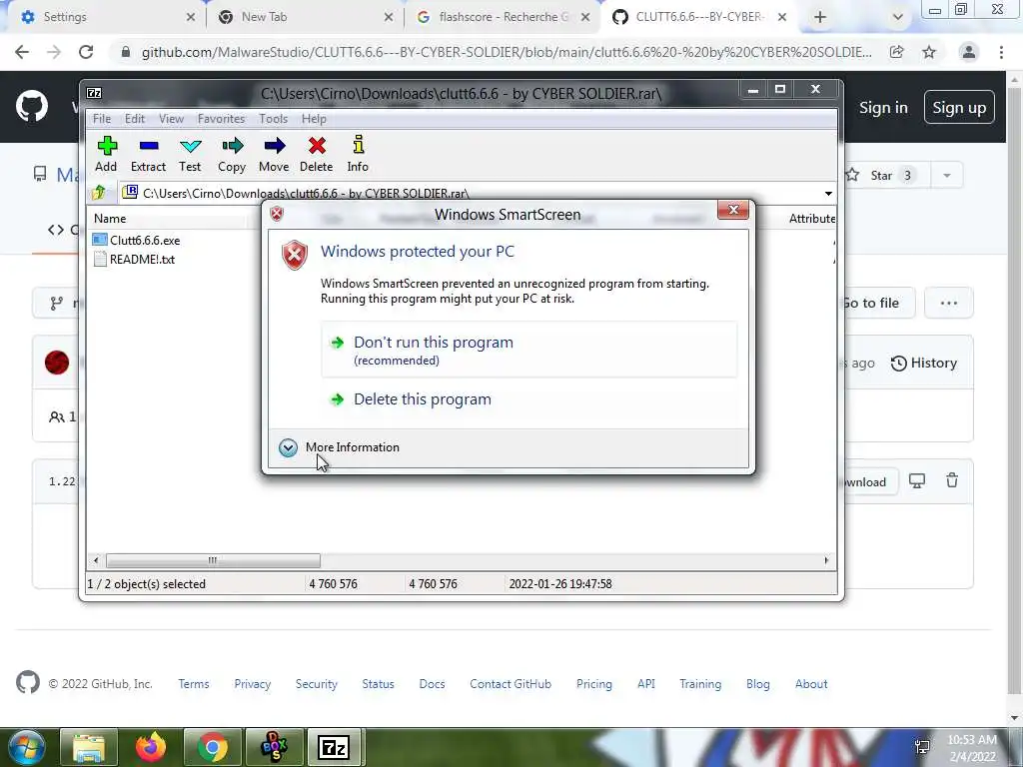Open the Tools menu in 7-Zip
The height and width of the screenshot is (767, 1023).
(x=273, y=119)
